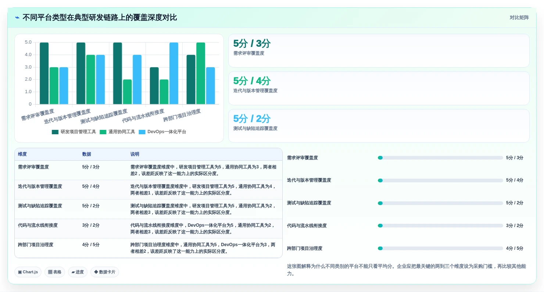Click the 3分 / 2分 cell in the table
Screen dimensions: 544x292
pos(91,225)
